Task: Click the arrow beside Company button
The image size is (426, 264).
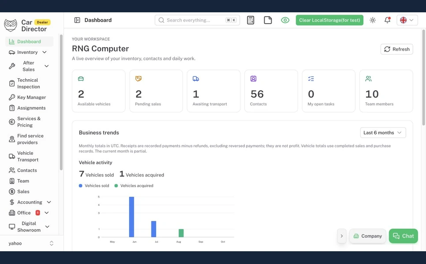Action: (x=341, y=236)
